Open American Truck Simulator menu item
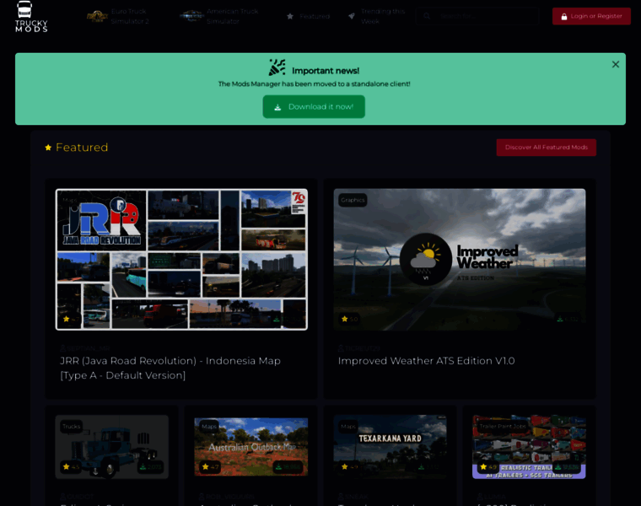 [x=219, y=16]
